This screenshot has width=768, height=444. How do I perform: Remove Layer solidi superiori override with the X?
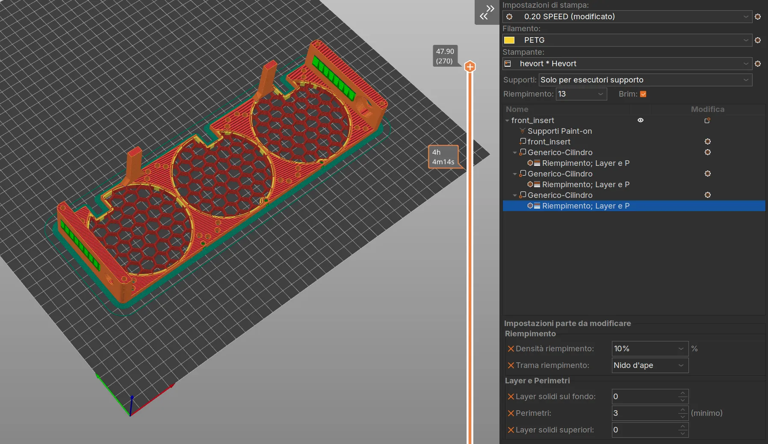[511, 430]
